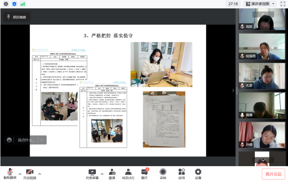Click muted mic icon on 孔意's tile
This screenshot has width=288, height=182.
click(242, 85)
